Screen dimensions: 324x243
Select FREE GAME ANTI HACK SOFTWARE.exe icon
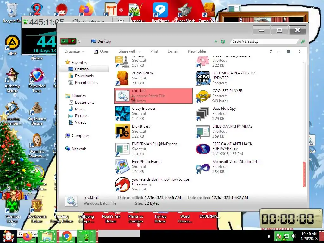[203, 149]
